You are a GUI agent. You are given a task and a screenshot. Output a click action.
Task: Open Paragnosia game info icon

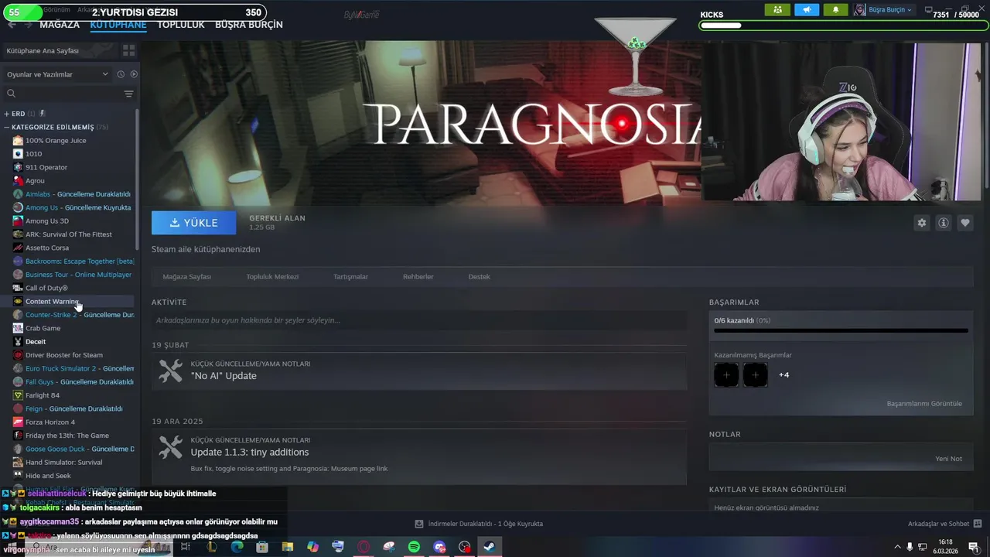pos(943,223)
